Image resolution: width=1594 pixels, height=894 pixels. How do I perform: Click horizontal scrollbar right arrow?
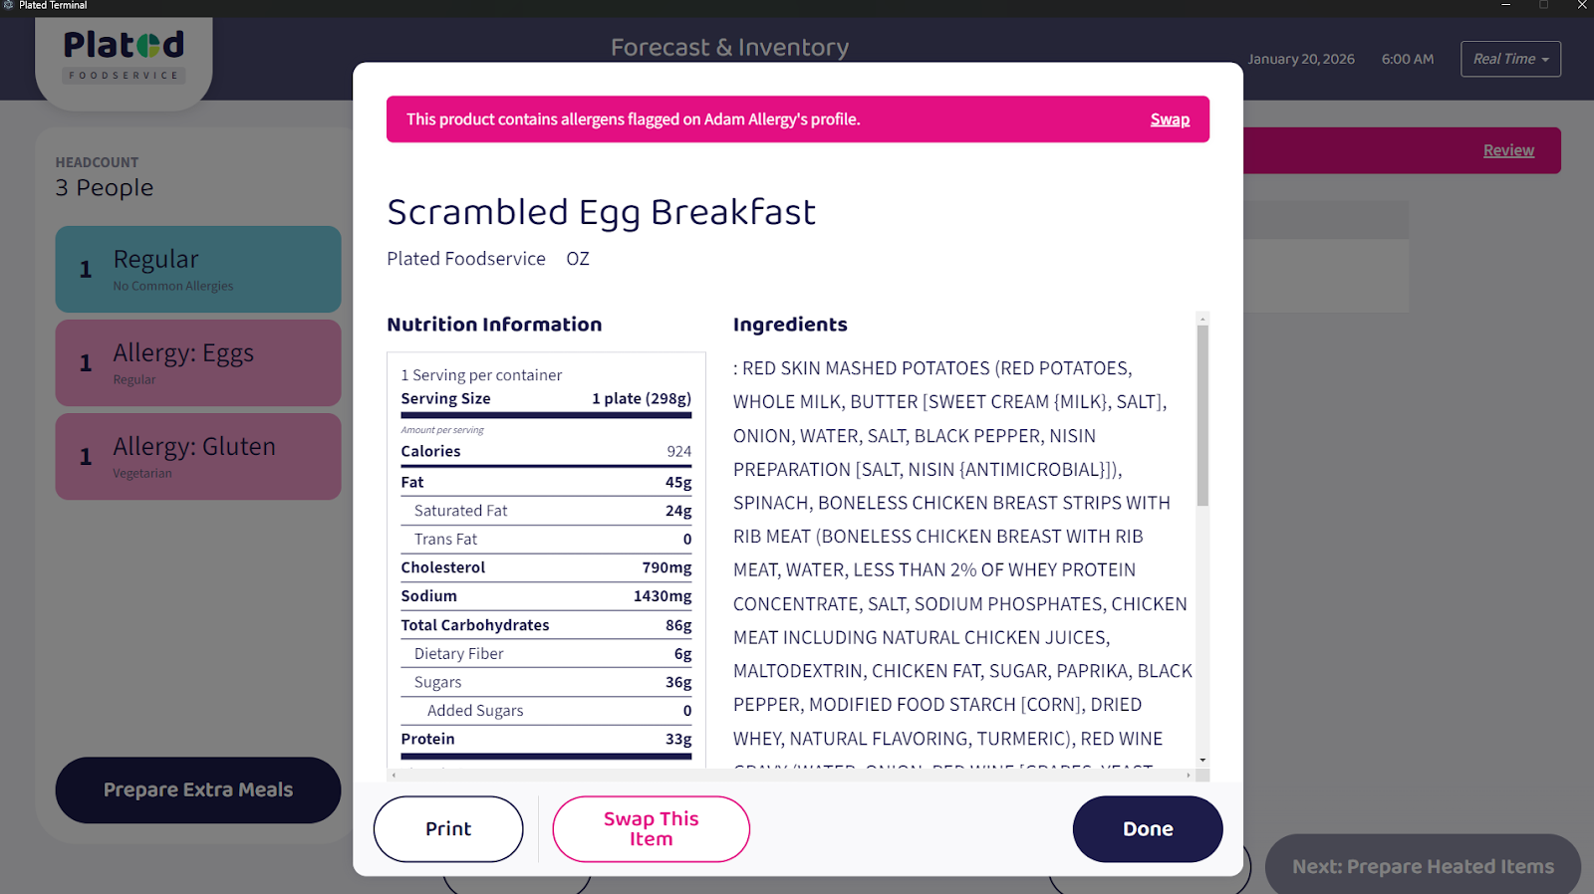coord(1188,775)
